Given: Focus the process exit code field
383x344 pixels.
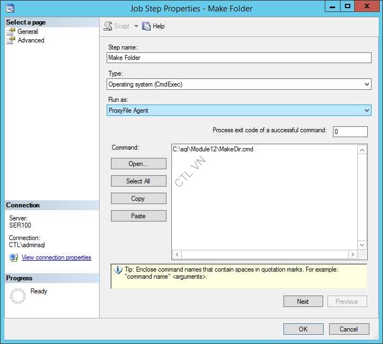Looking at the screenshot, I should pos(350,132).
